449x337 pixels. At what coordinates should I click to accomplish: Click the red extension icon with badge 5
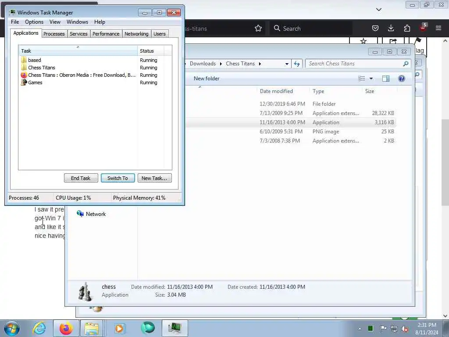423,28
